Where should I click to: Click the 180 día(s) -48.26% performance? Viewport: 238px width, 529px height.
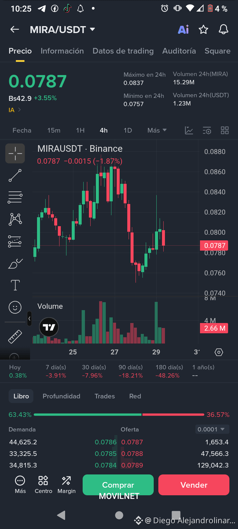(169, 371)
